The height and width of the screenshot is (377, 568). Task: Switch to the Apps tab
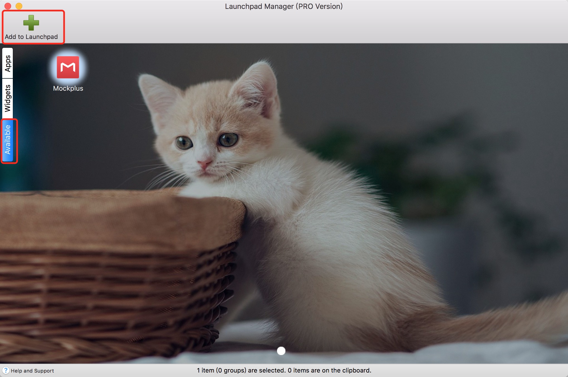point(8,63)
